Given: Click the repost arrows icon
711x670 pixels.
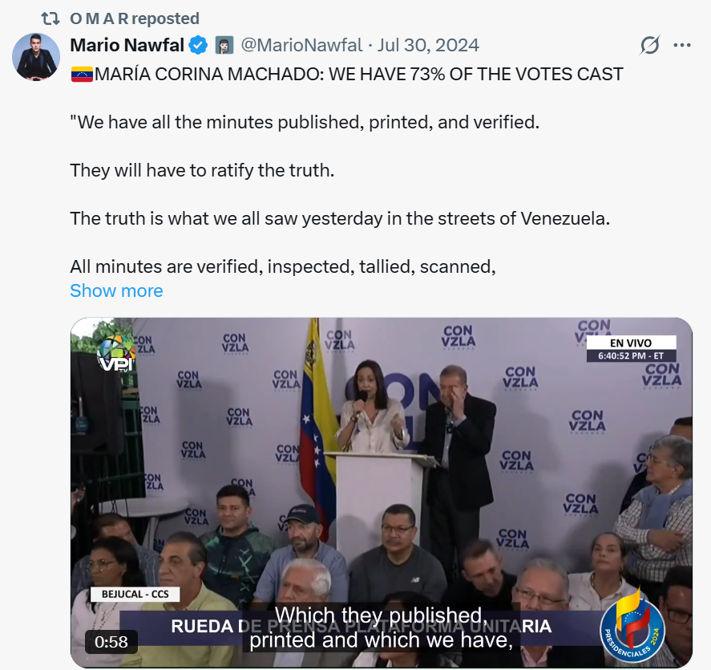Looking at the screenshot, I should click(x=50, y=18).
